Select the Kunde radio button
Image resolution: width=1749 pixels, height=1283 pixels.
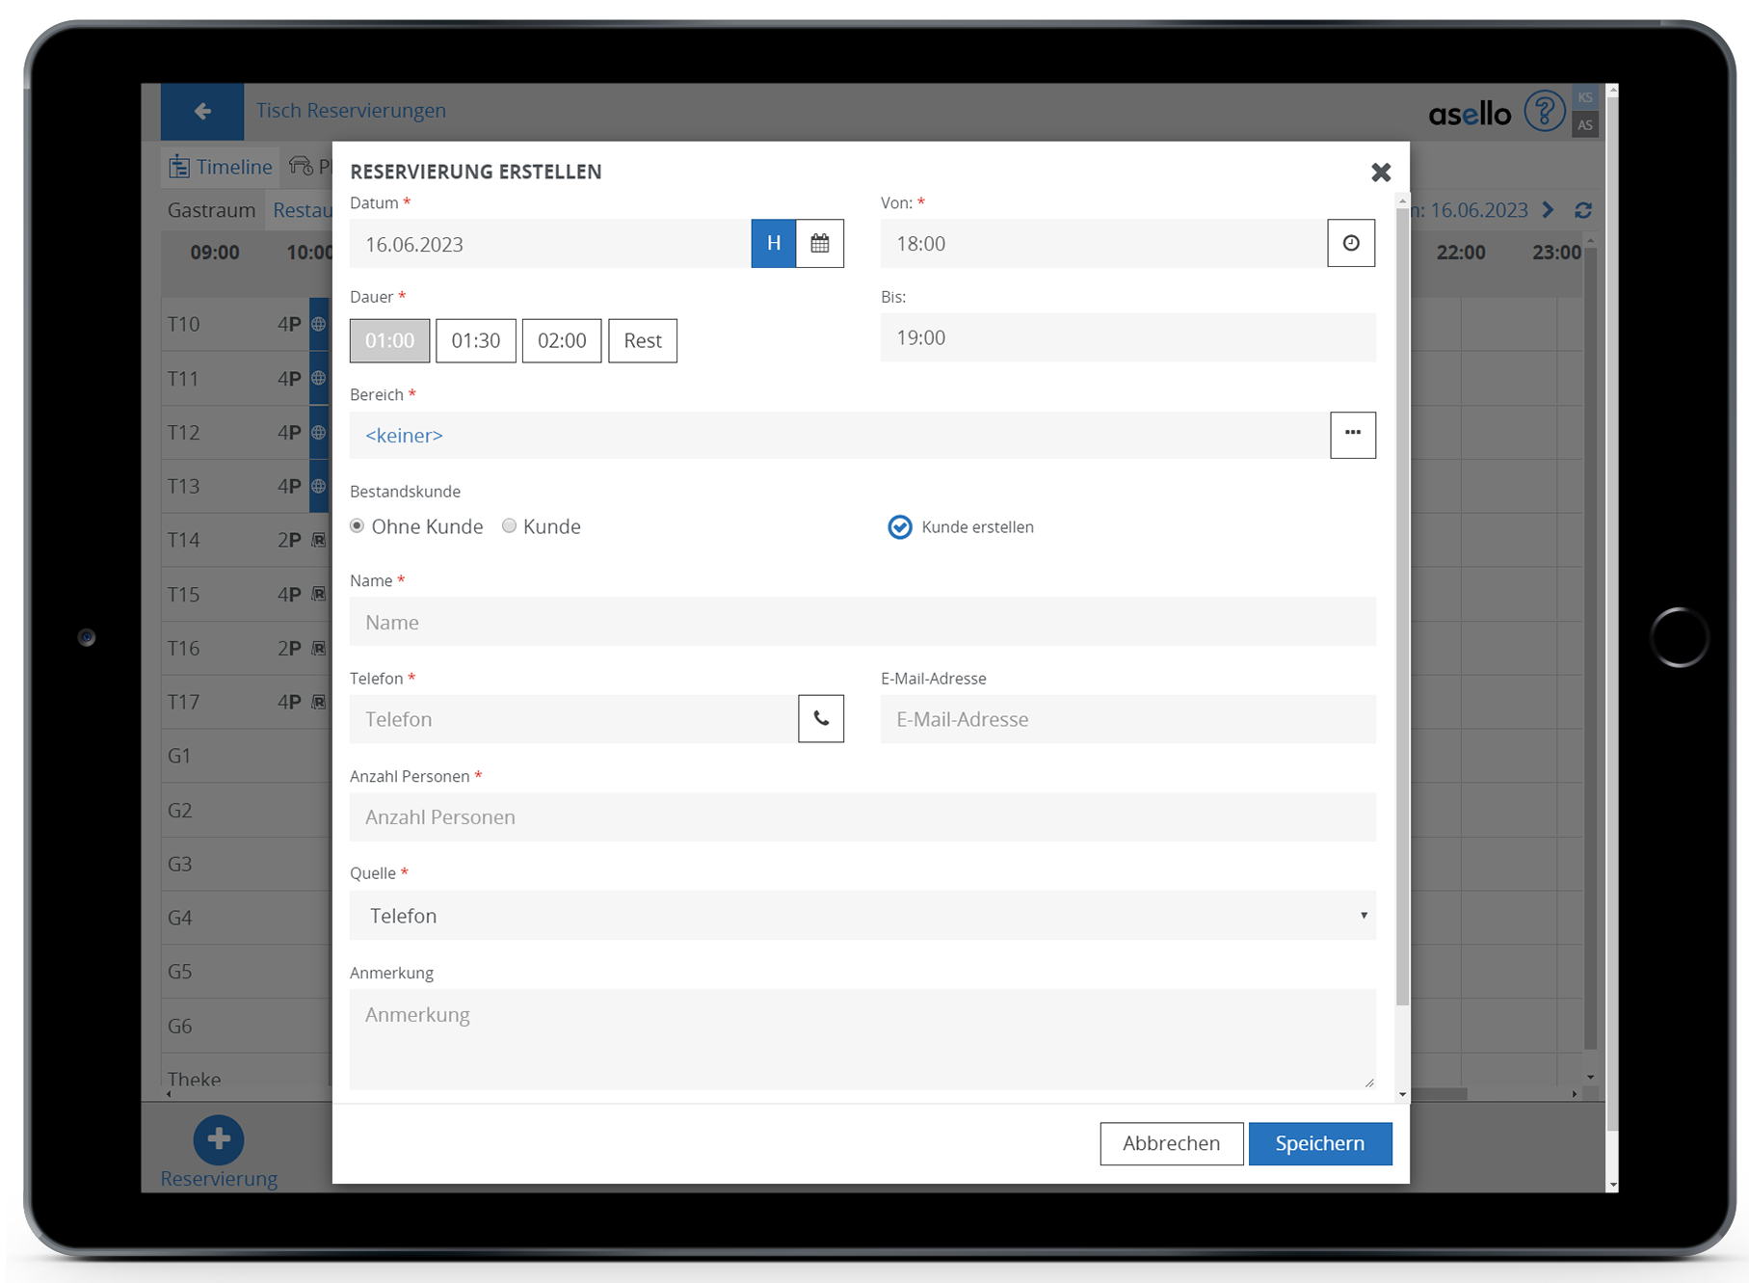pos(509,526)
